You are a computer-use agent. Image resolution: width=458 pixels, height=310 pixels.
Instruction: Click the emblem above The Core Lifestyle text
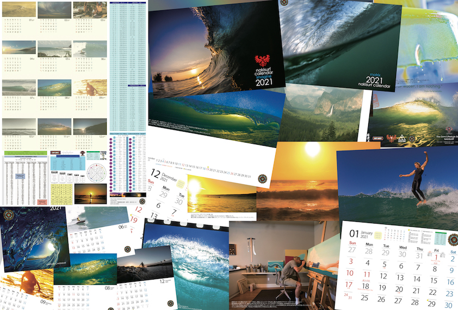(x=449, y=131)
